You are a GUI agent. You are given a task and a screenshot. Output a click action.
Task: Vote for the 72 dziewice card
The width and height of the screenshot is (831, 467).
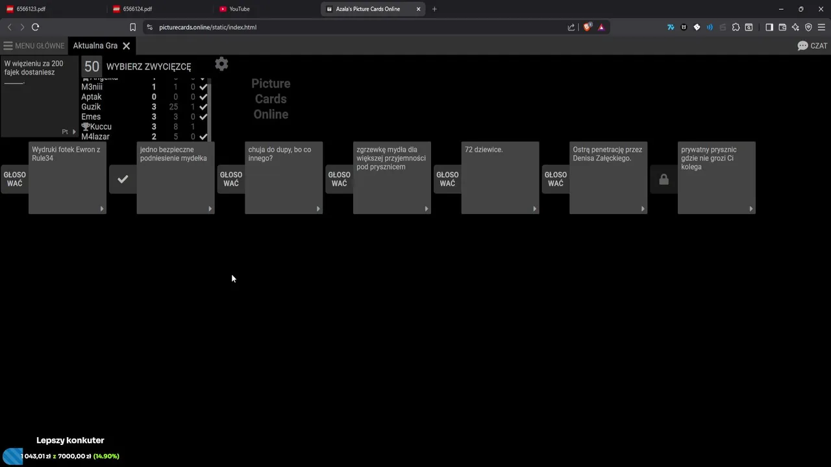tap(448, 179)
